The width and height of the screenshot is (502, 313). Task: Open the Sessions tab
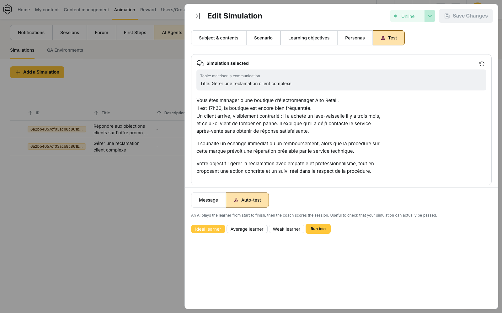[x=70, y=33]
